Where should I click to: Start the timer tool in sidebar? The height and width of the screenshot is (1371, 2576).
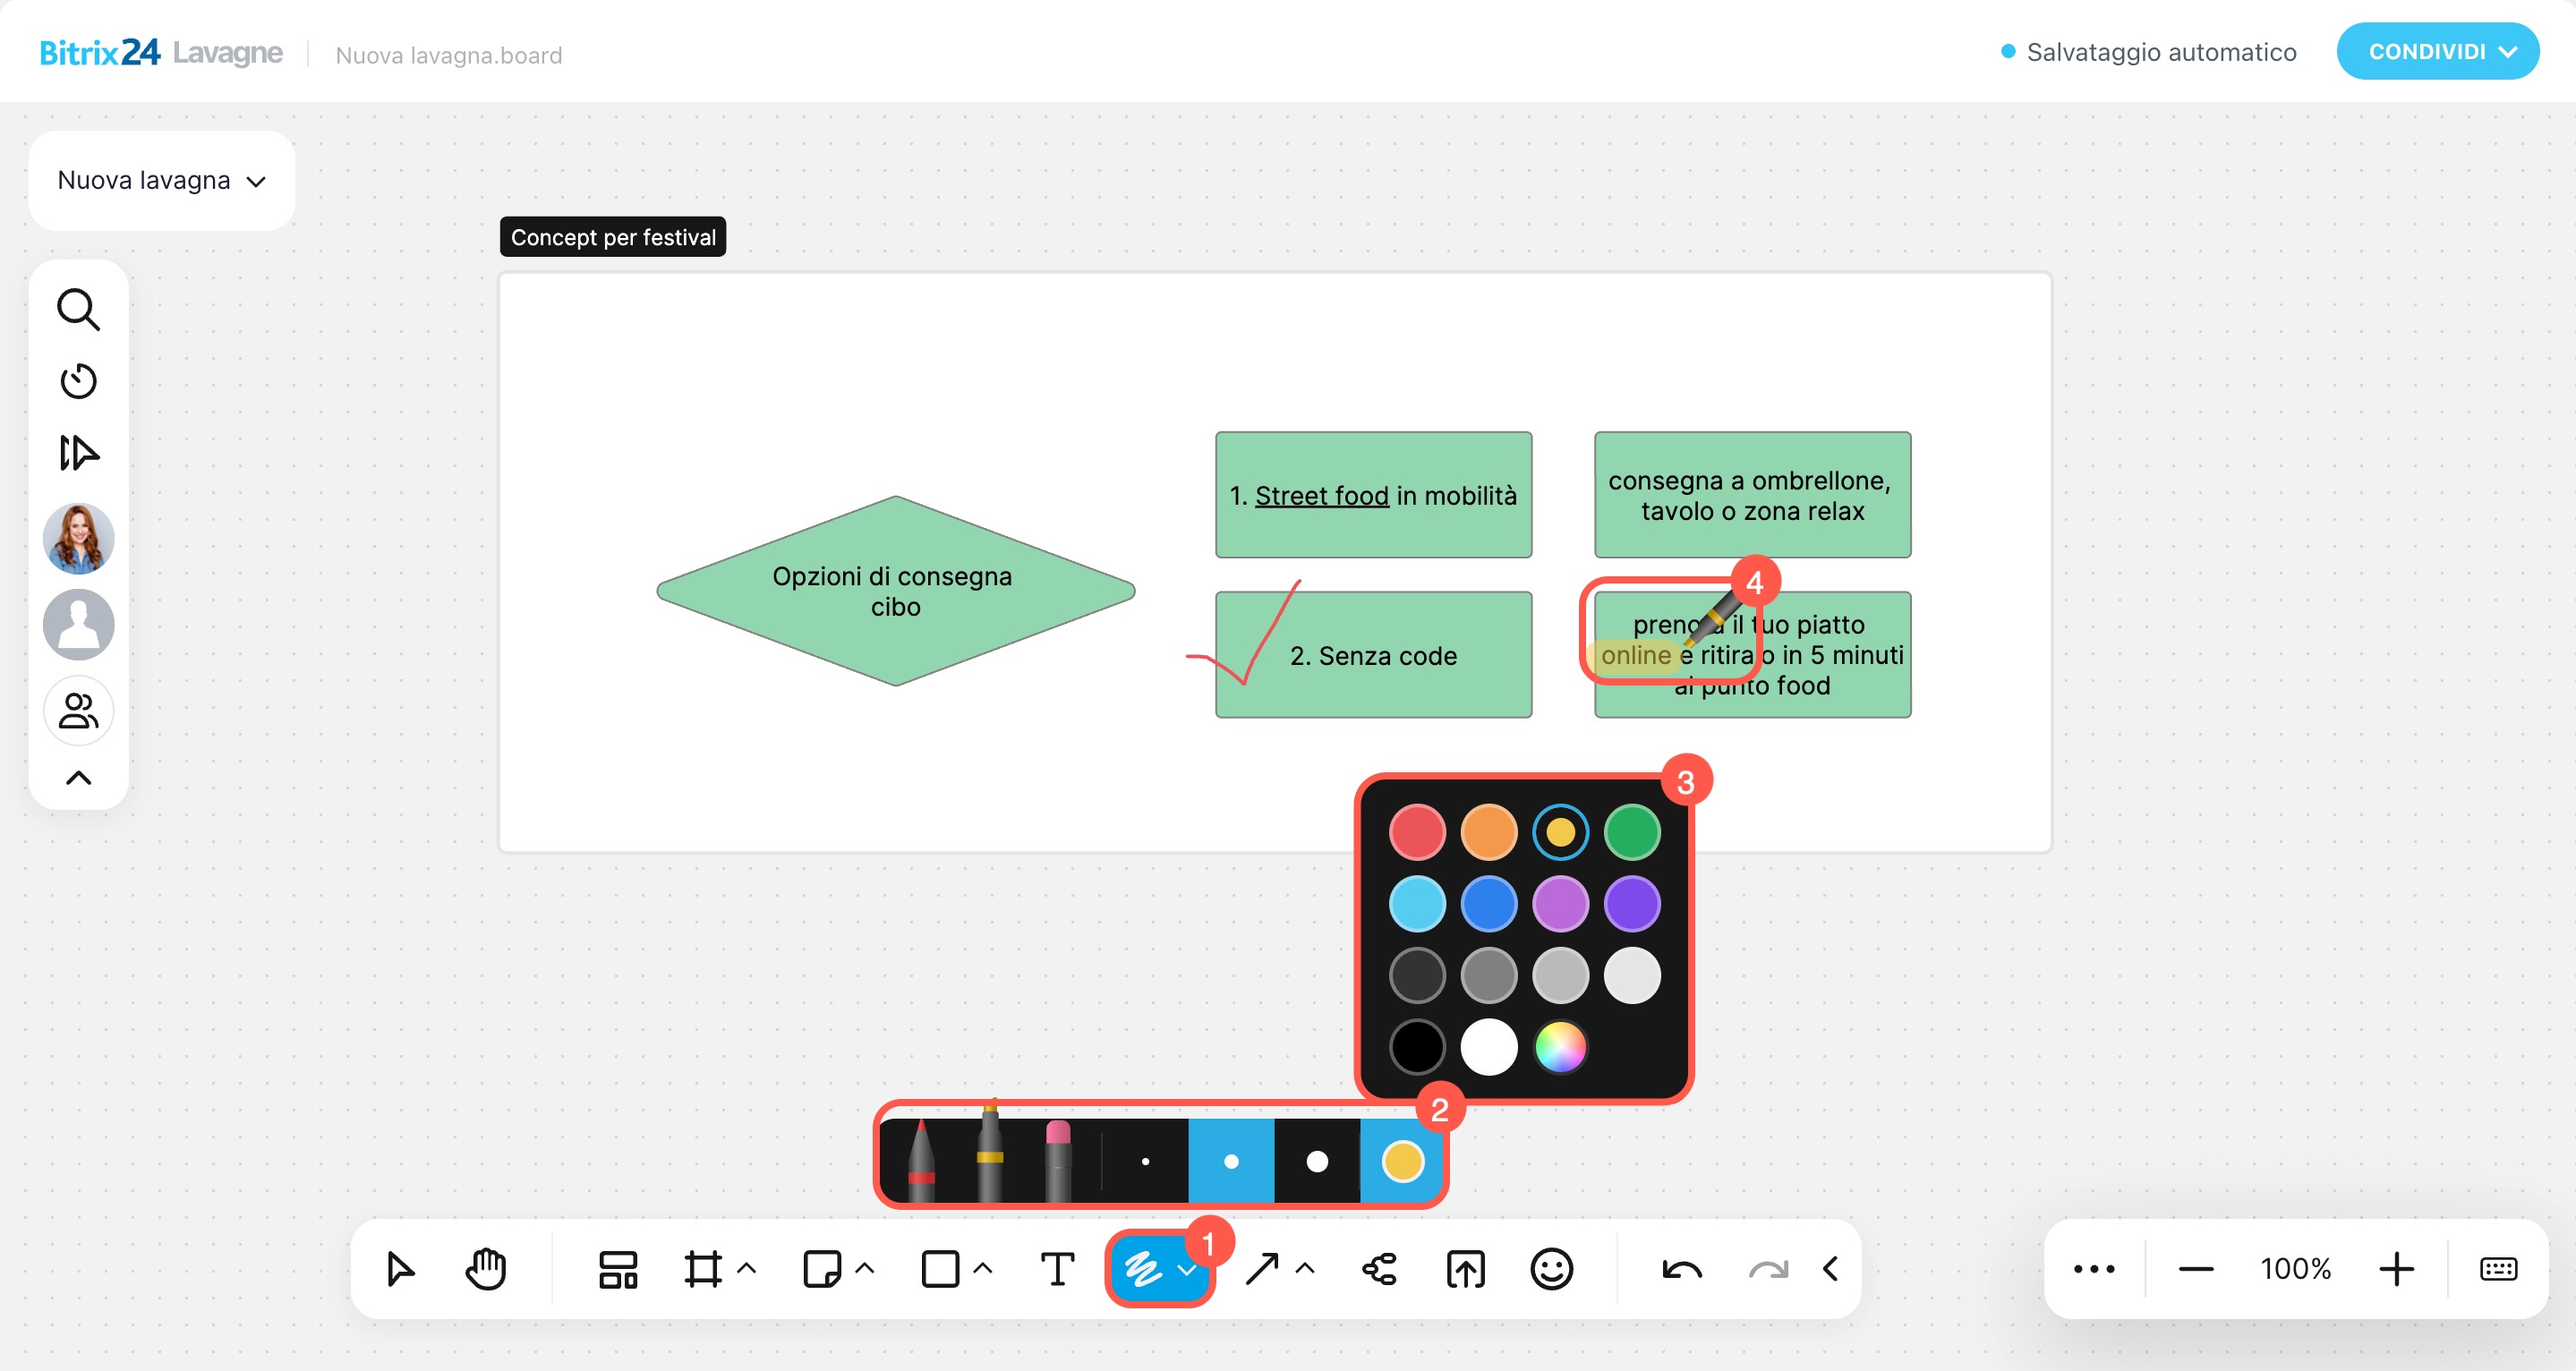78,381
